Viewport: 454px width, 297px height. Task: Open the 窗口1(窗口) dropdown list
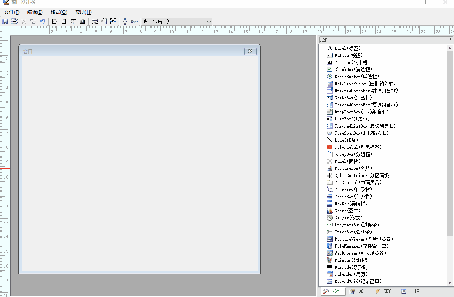pos(209,22)
